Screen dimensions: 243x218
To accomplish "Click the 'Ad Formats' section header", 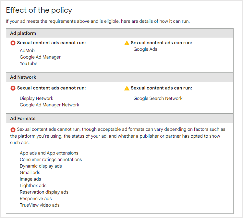I will tap(120, 118).
